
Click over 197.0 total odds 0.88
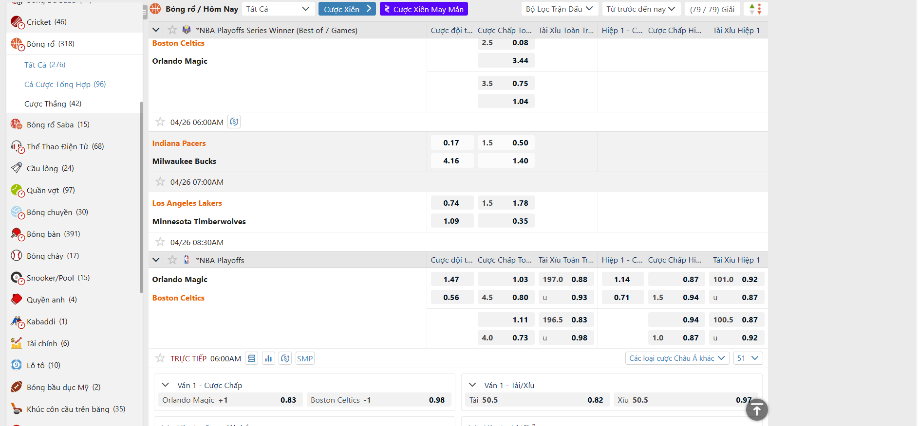coord(566,280)
